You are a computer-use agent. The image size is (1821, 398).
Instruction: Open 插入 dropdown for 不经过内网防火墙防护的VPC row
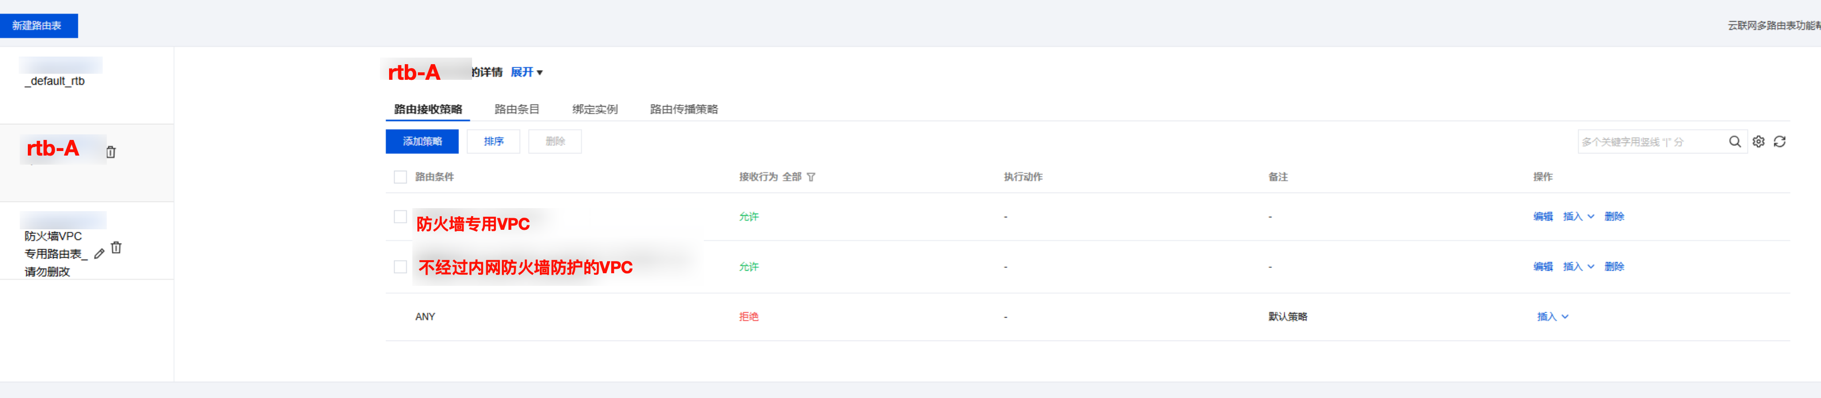[1578, 267]
